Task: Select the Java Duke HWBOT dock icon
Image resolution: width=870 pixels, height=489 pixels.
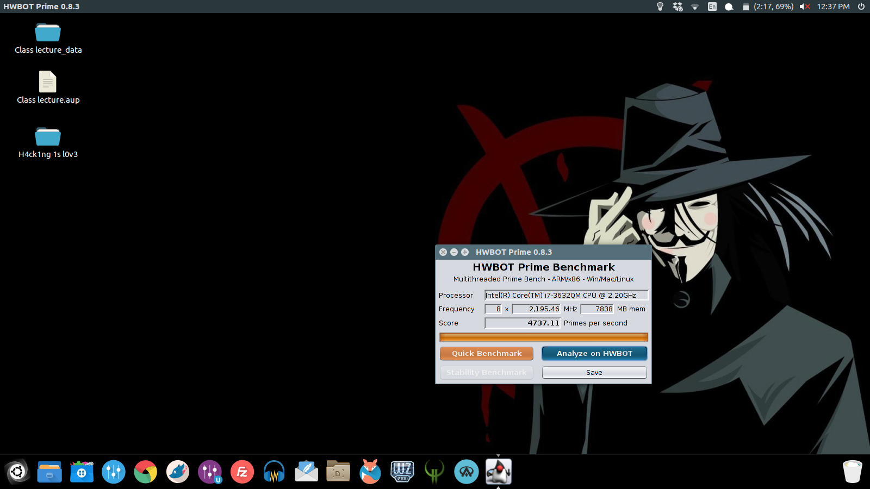Action: click(x=499, y=472)
